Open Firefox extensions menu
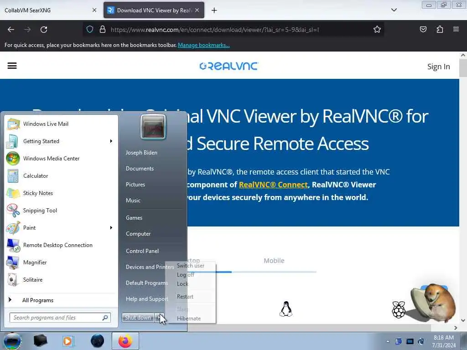The width and height of the screenshot is (467, 350). (x=440, y=30)
